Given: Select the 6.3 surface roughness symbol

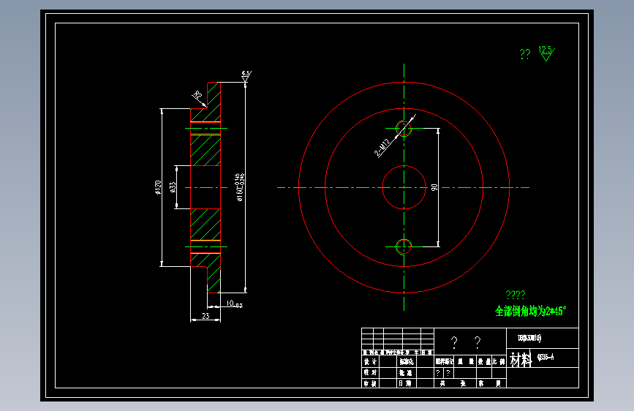Looking at the screenshot, I should point(246,75).
